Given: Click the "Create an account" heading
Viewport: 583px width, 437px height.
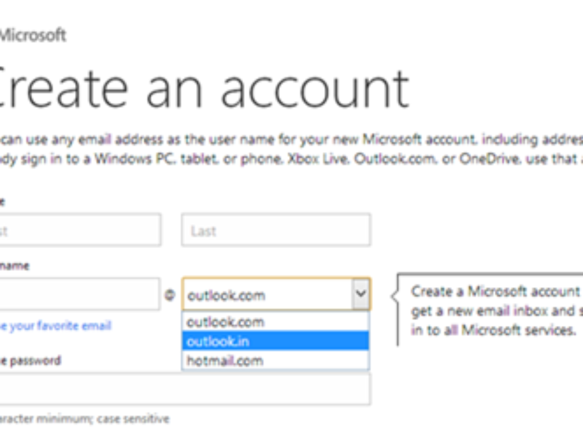Looking at the screenshot, I should click(x=204, y=89).
